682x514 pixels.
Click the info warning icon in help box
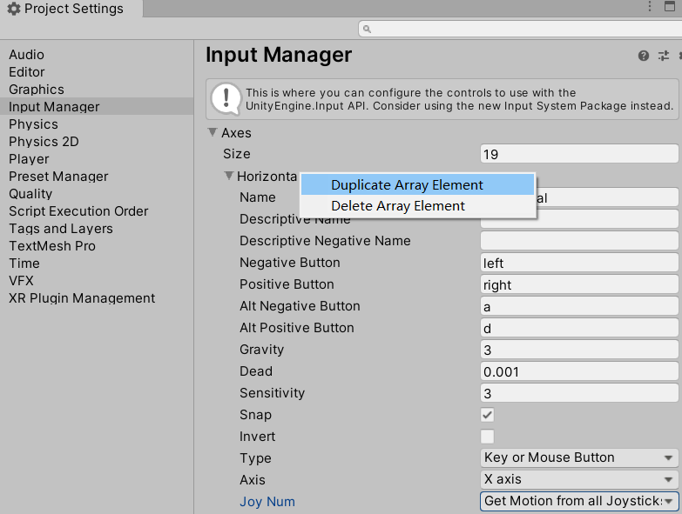click(226, 97)
